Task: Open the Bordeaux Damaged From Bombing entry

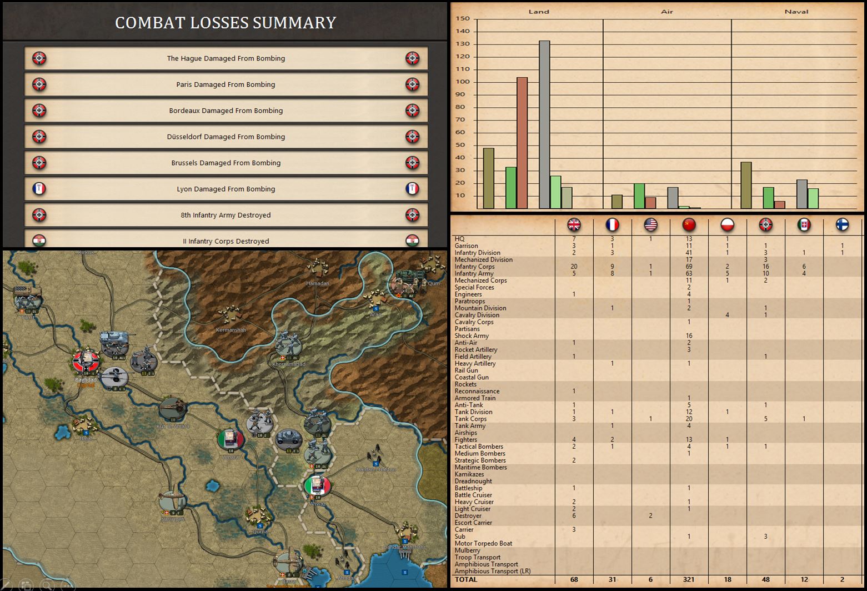Action: [x=226, y=111]
